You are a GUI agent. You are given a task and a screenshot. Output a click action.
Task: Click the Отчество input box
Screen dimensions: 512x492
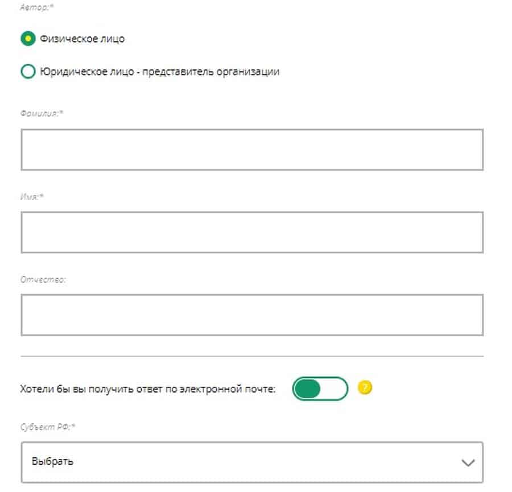[252, 315]
